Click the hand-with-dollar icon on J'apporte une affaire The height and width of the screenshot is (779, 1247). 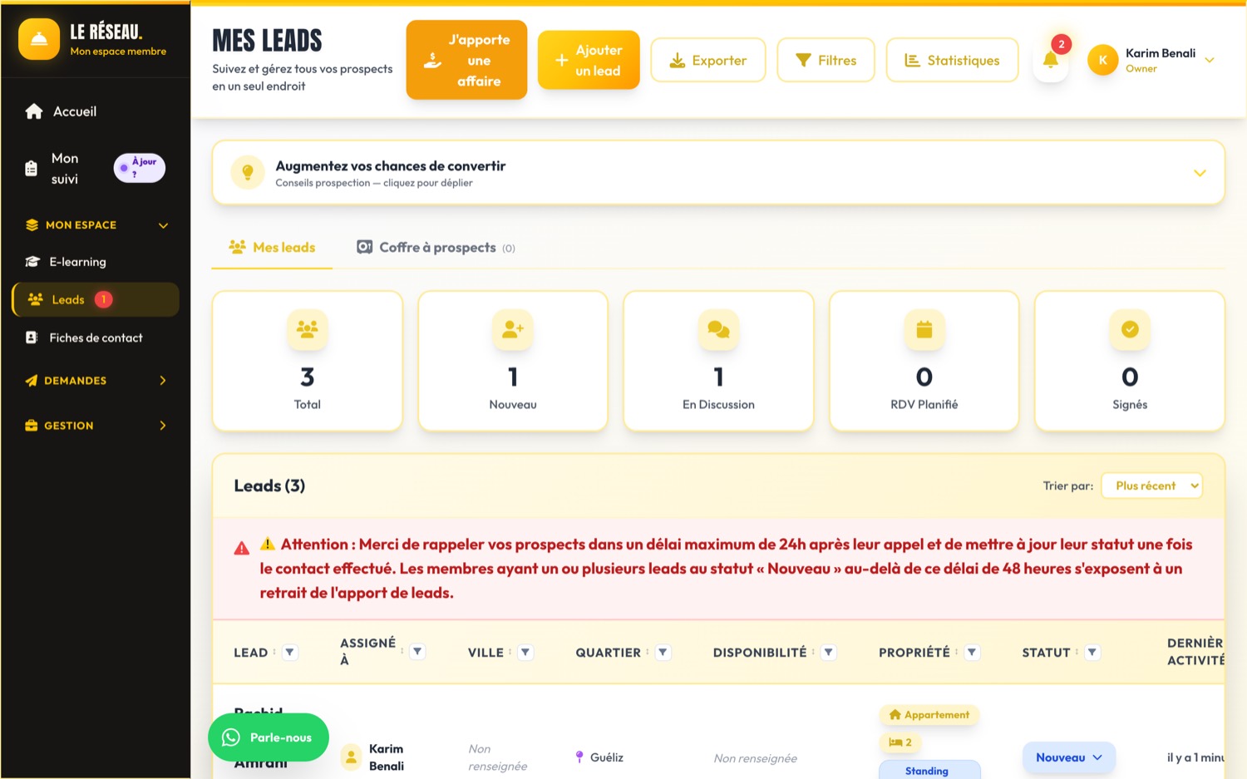click(432, 60)
